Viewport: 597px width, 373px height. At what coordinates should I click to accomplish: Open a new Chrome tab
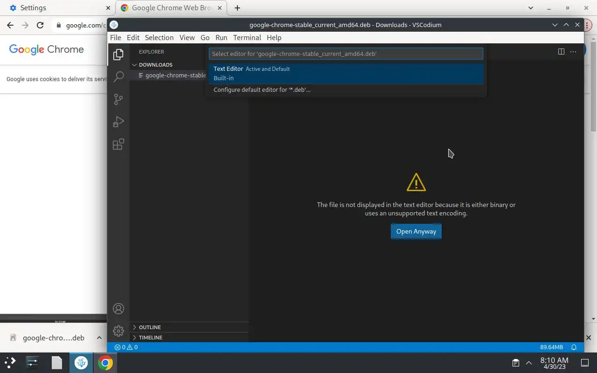click(237, 8)
